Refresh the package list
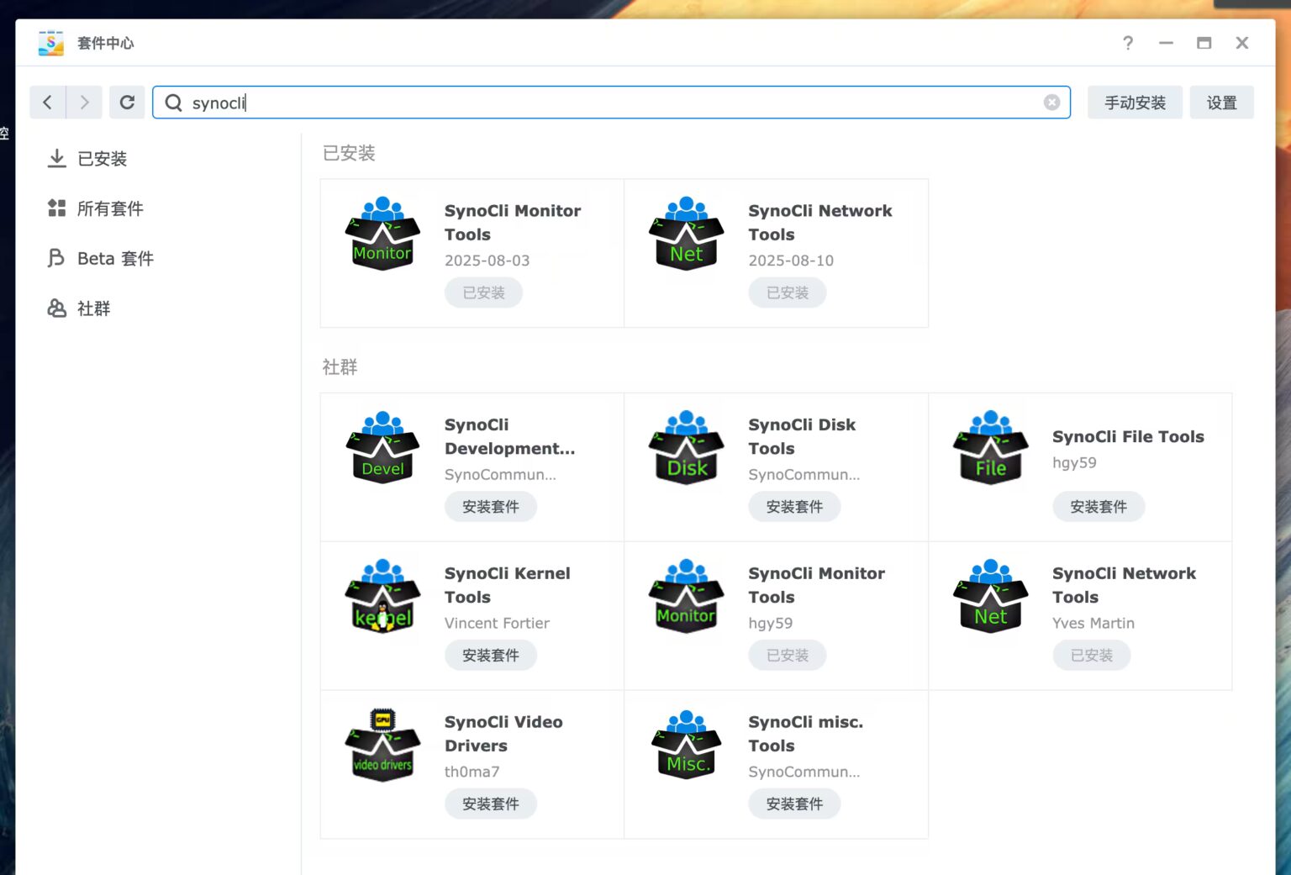Screen dimensions: 1291x875 pyautogui.click(x=127, y=103)
